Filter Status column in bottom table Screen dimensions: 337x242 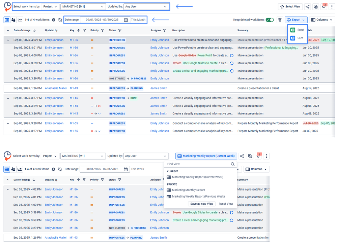point(119,180)
